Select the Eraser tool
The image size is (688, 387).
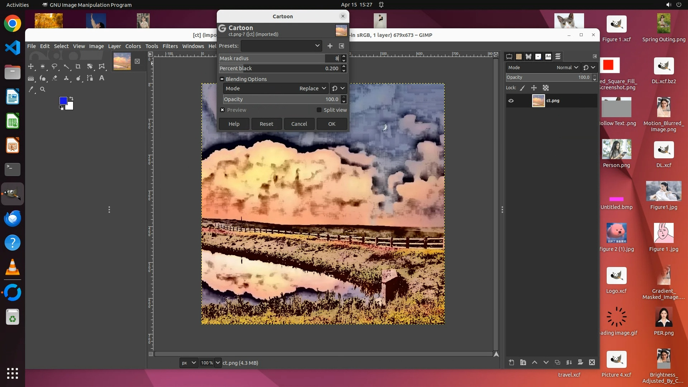tap(54, 78)
